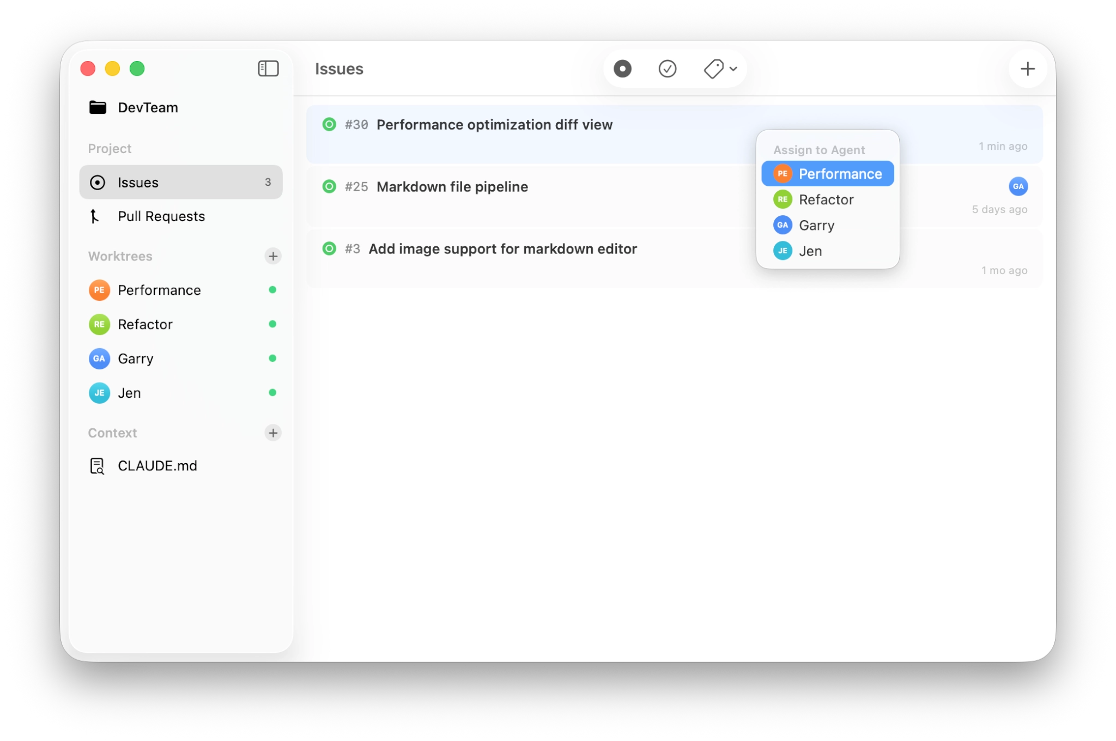The height and width of the screenshot is (741, 1116).
Task: Click the tag label filter icon
Action: pyautogui.click(x=714, y=69)
